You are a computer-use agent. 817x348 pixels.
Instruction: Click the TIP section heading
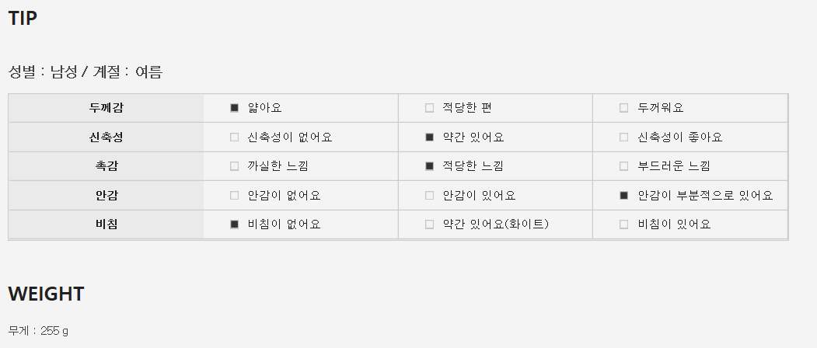[x=23, y=19]
